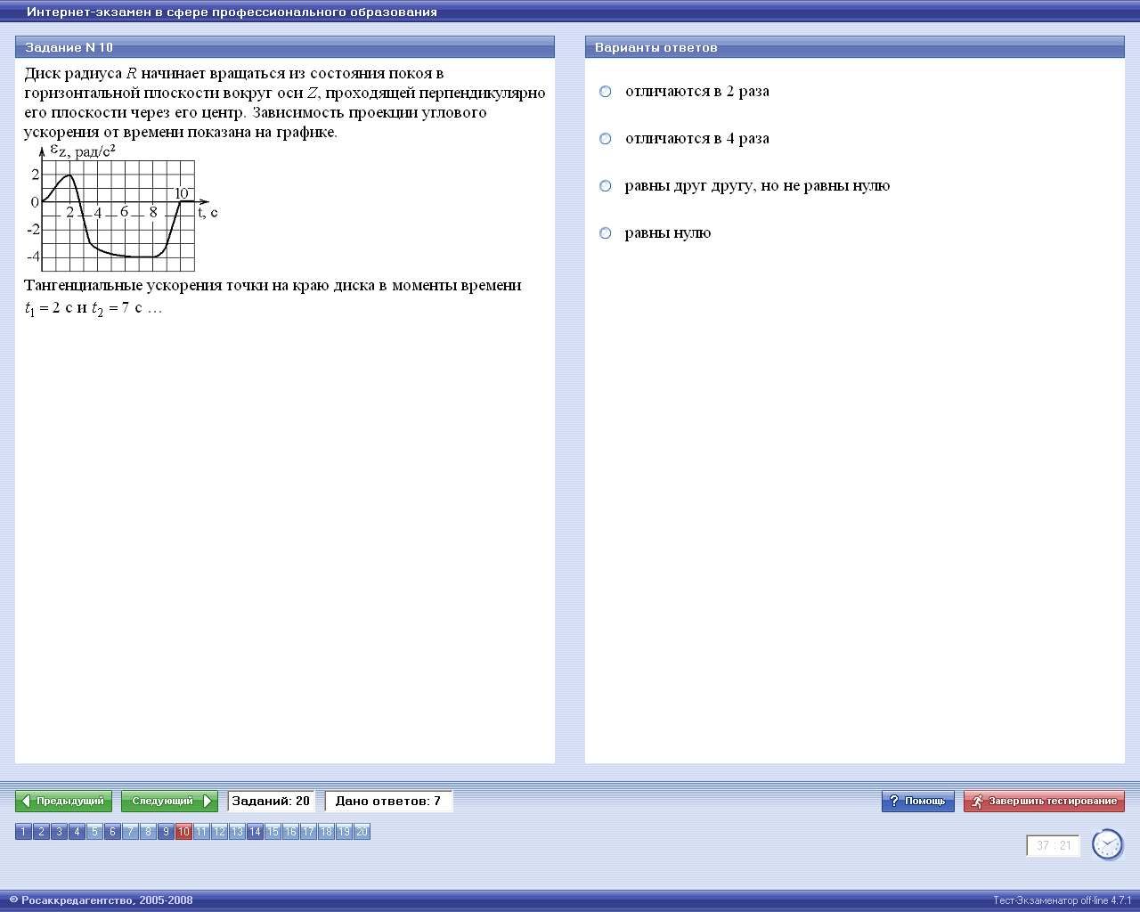The height and width of the screenshot is (912, 1140).
Task: Go to next question with Следующий
Action: [x=169, y=802]
